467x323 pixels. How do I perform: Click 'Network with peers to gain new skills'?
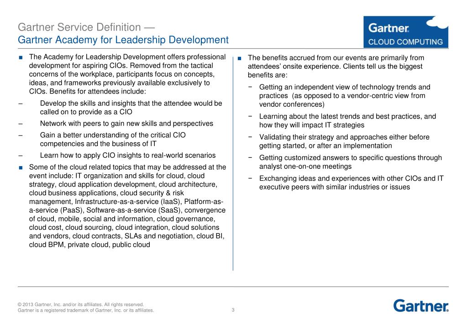(126, 124)
